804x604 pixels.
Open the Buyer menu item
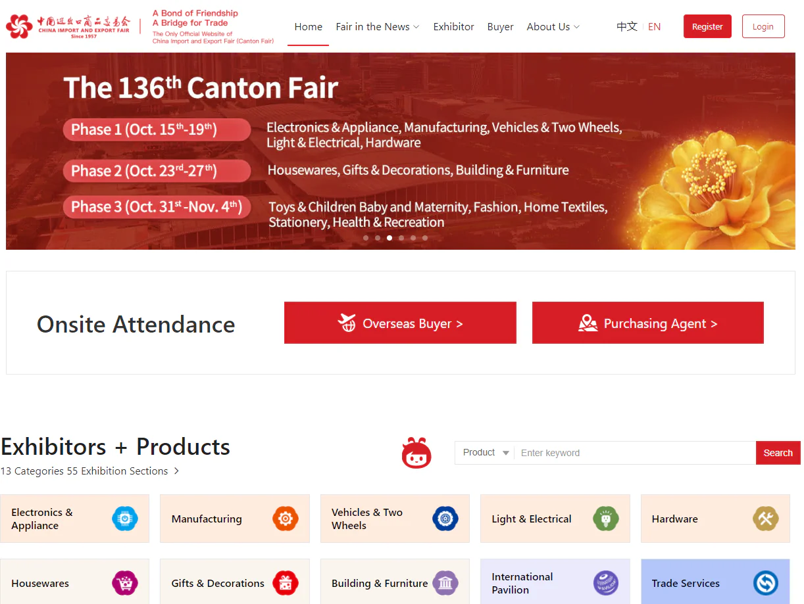[x=500, y=27]
